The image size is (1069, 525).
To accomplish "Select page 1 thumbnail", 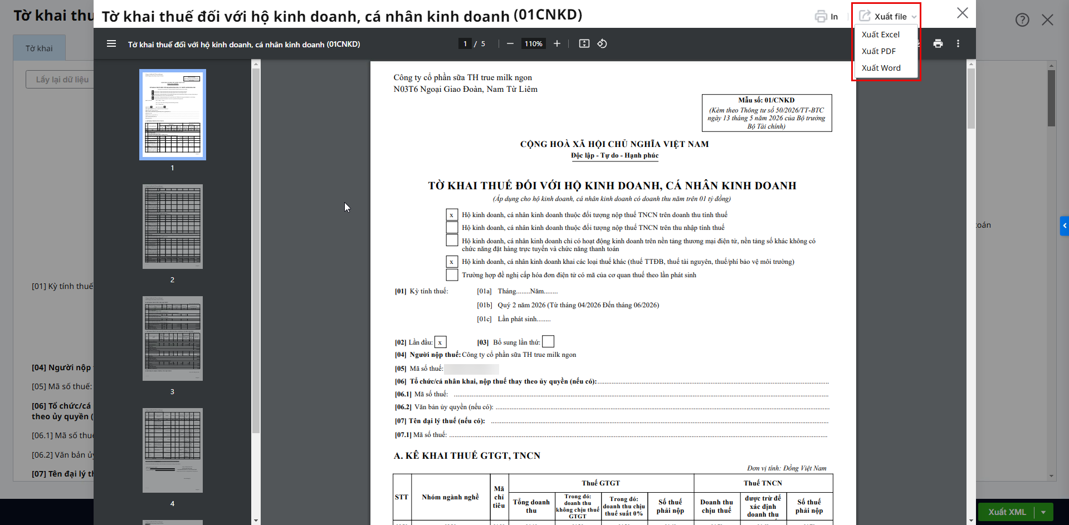I will point(173,115).
